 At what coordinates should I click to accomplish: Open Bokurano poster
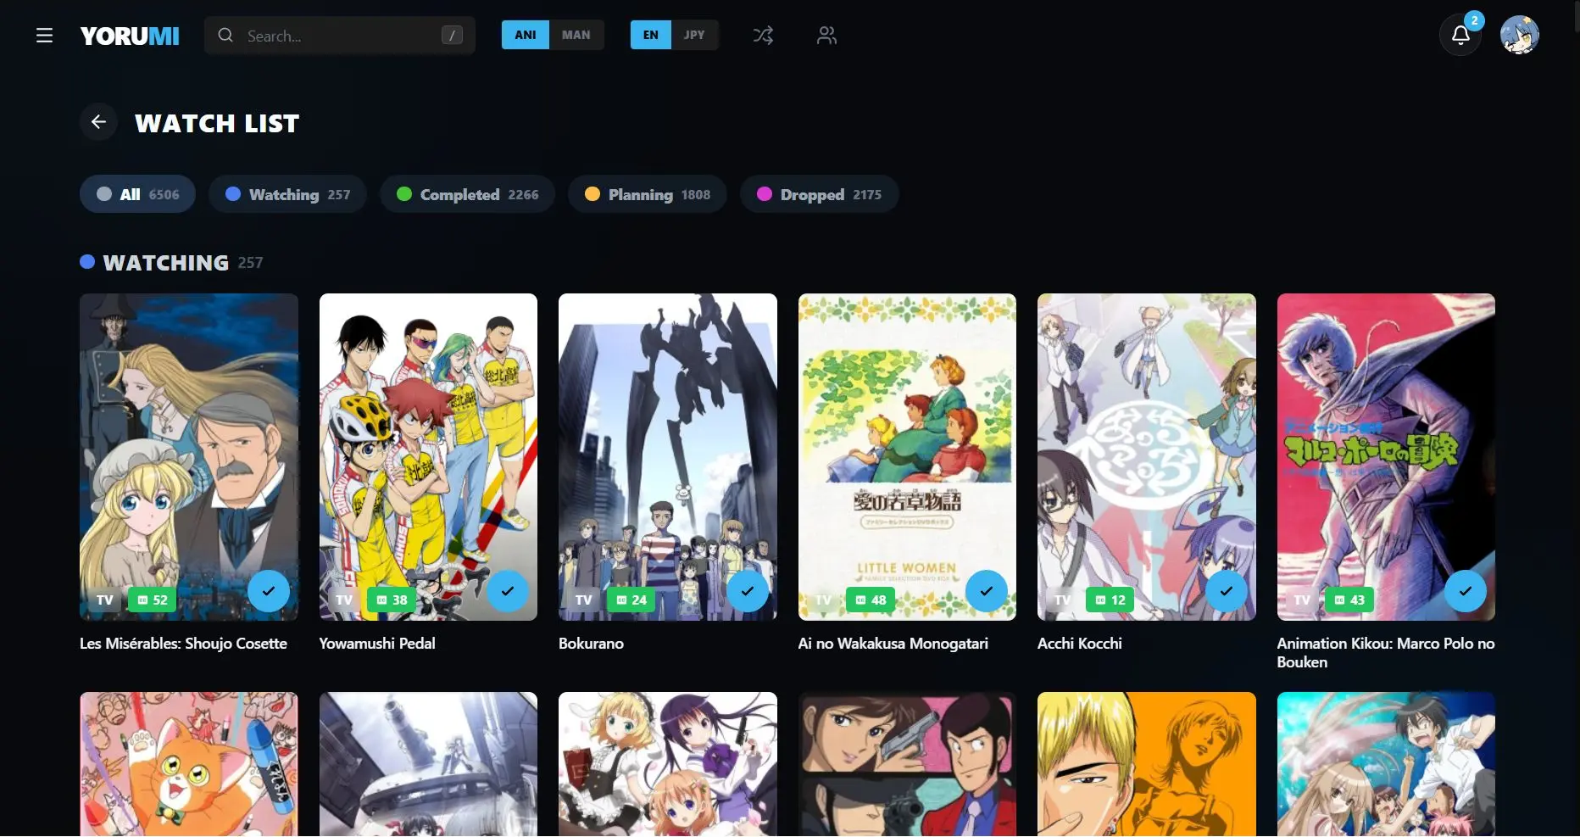pyautogui.click(x=668, y=457)
